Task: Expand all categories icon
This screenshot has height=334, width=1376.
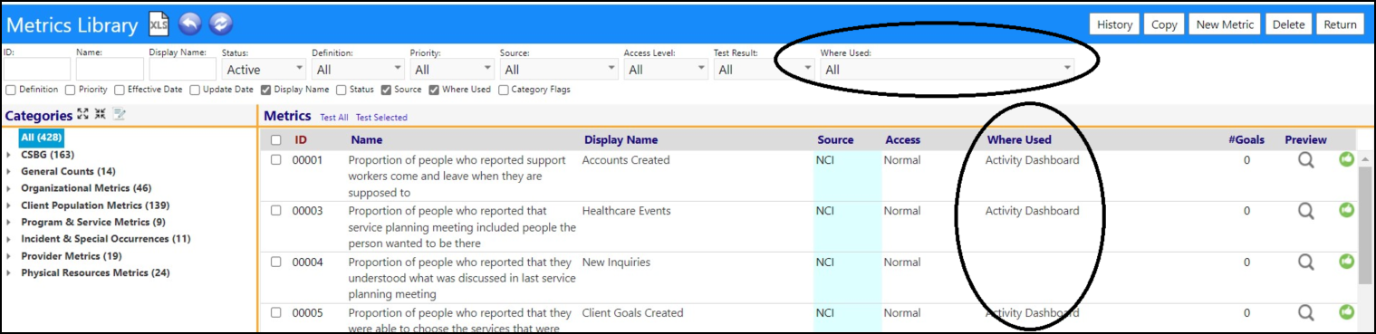Action: [x=82, y=114]
